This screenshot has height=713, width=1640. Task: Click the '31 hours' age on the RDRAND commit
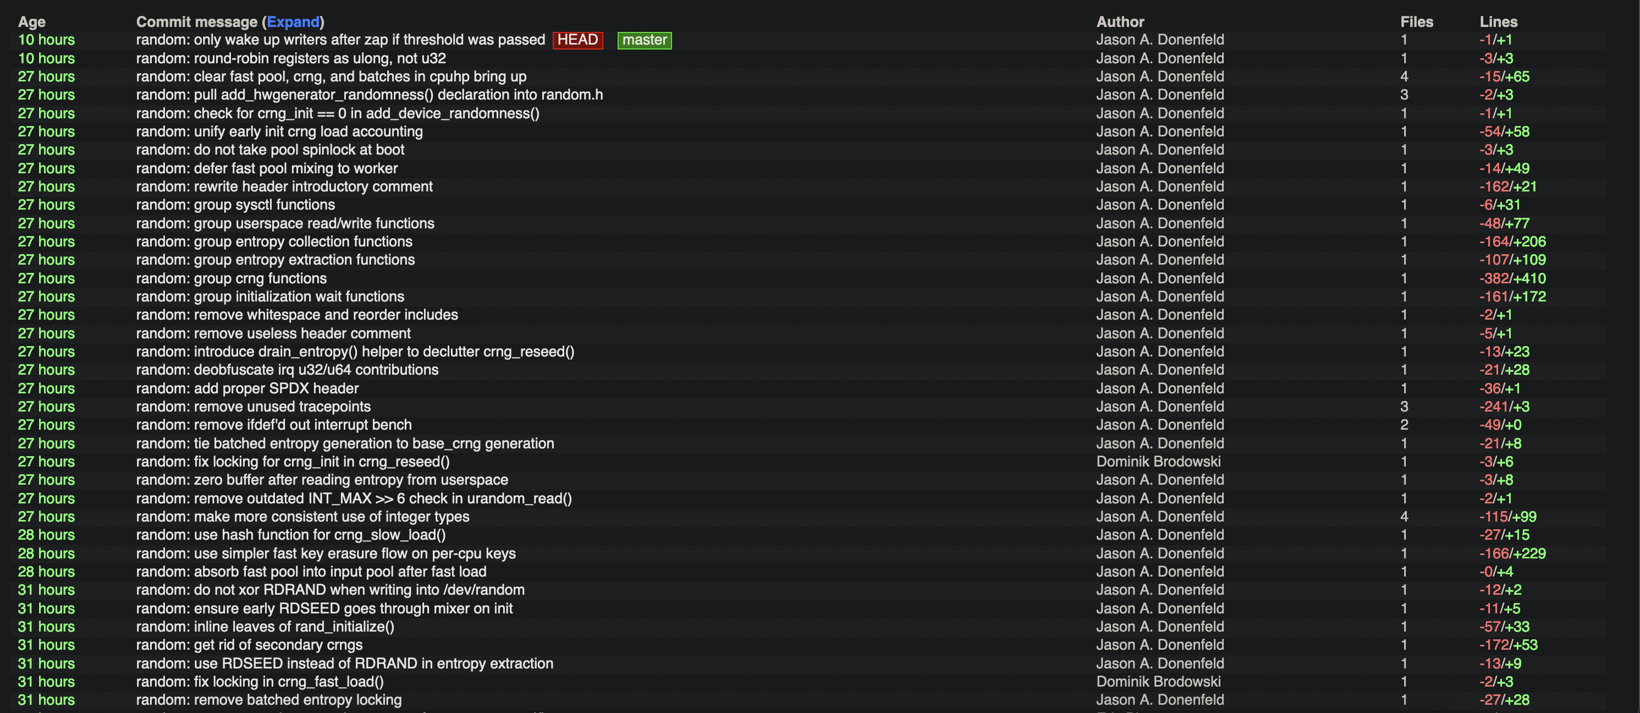[46, 590]
